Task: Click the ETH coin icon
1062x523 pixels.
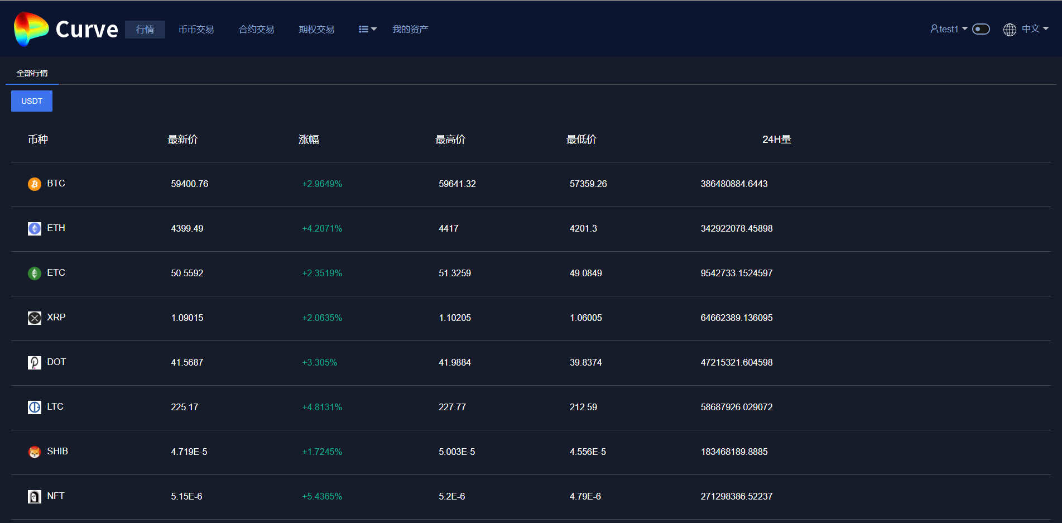Action: point(35,229)
